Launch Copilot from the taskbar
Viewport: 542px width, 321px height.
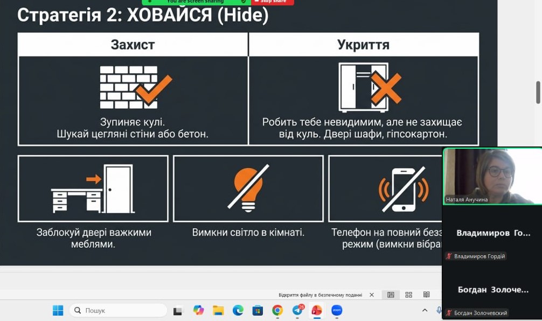(x=198, y=310)
